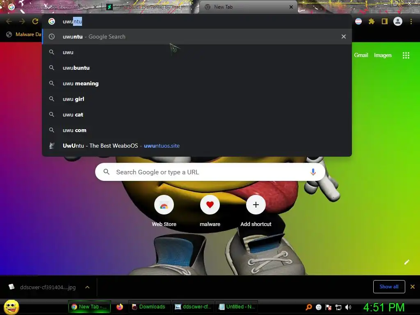Choose the 'uwu girl' suggestion
The image size is (420, 315).
point(197,99)
